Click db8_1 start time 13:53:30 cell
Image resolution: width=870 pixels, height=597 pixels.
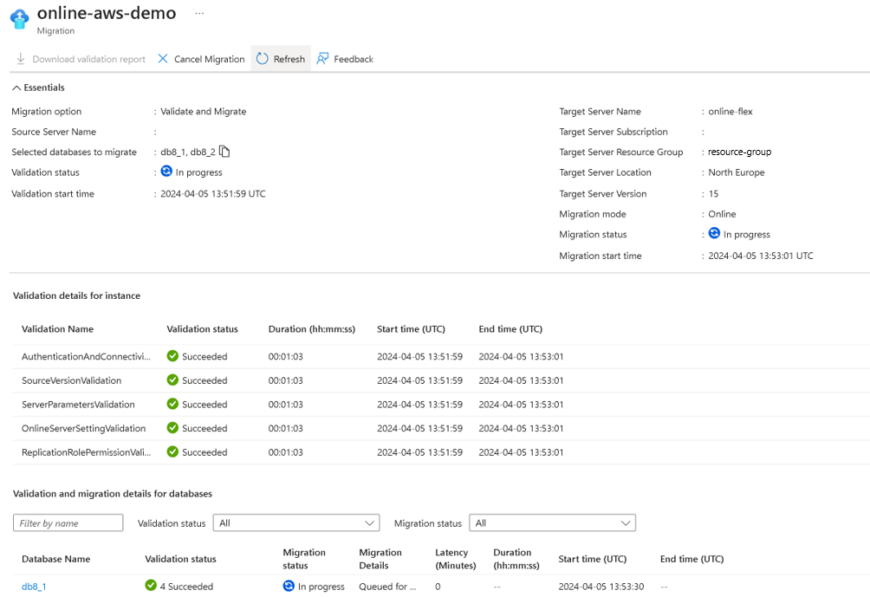(x=601, y=587)
